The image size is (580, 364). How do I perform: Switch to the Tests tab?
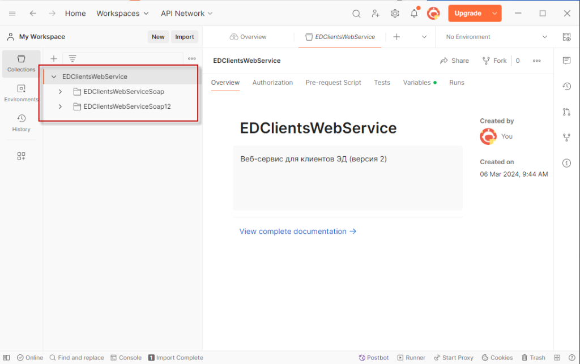point(382,83)
